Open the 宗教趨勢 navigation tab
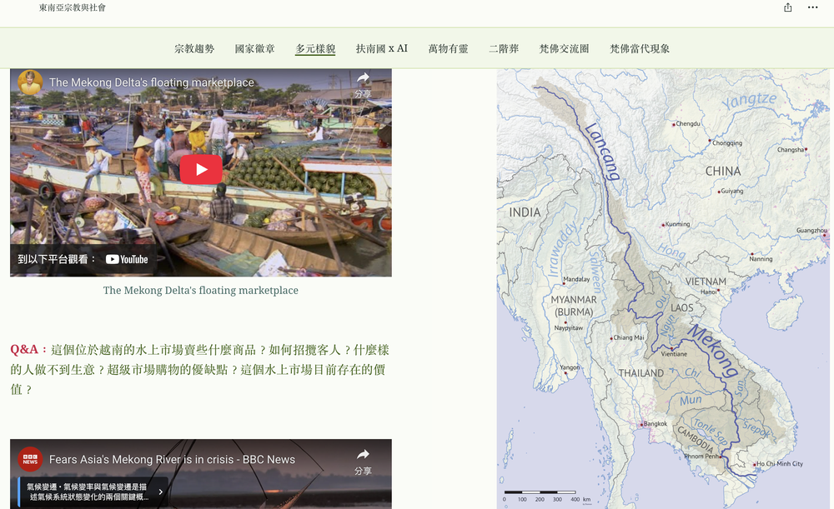 coord(194,49)
